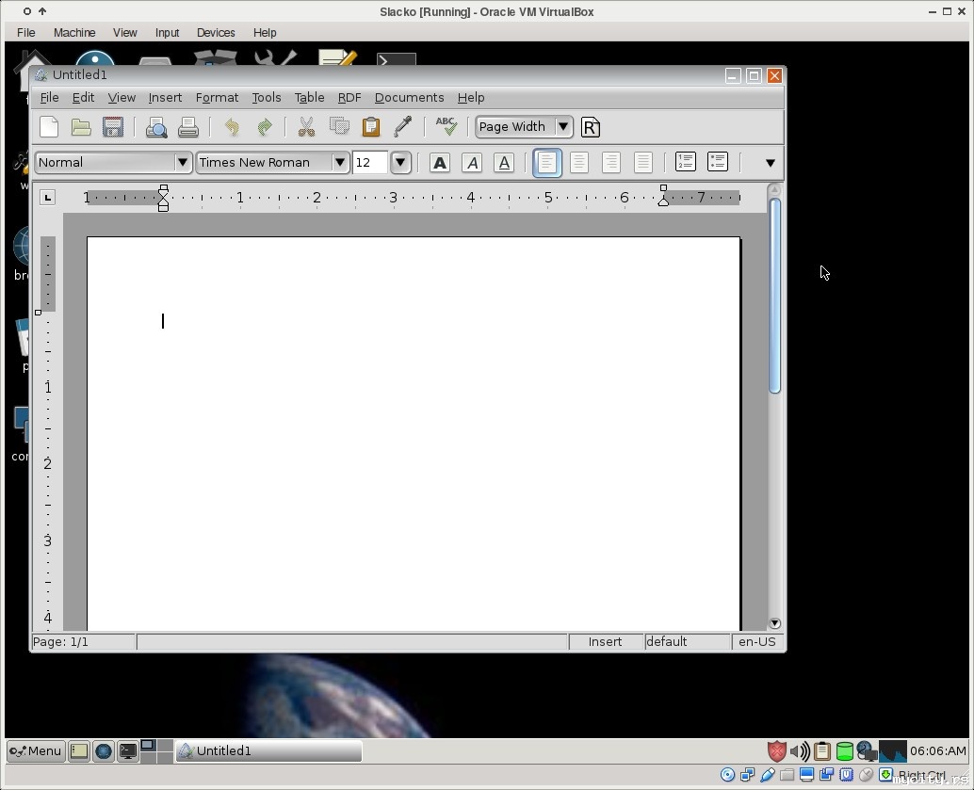The width and height of the screenshot is (974, 790).
Task: Toggle Insert mode in the status bar
Action: pyautogui.click(x=605, y=641)
